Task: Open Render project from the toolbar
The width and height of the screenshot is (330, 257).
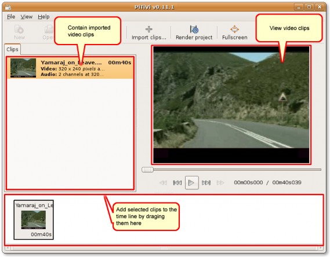Action: (x=194, y=32)
